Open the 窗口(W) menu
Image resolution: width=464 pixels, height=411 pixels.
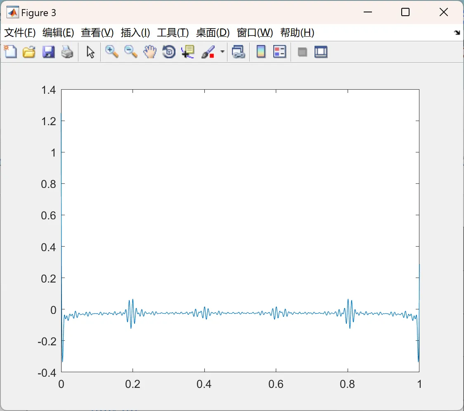pos(255,33)
